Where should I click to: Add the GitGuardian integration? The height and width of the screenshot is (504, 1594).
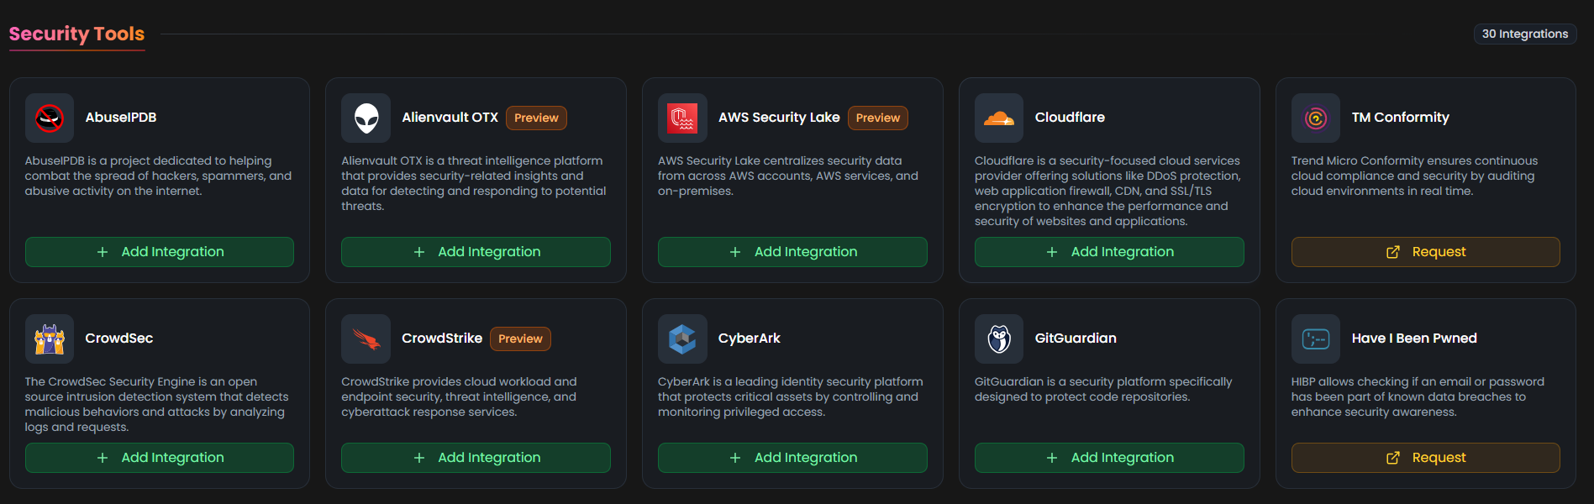coord(1109,458)
